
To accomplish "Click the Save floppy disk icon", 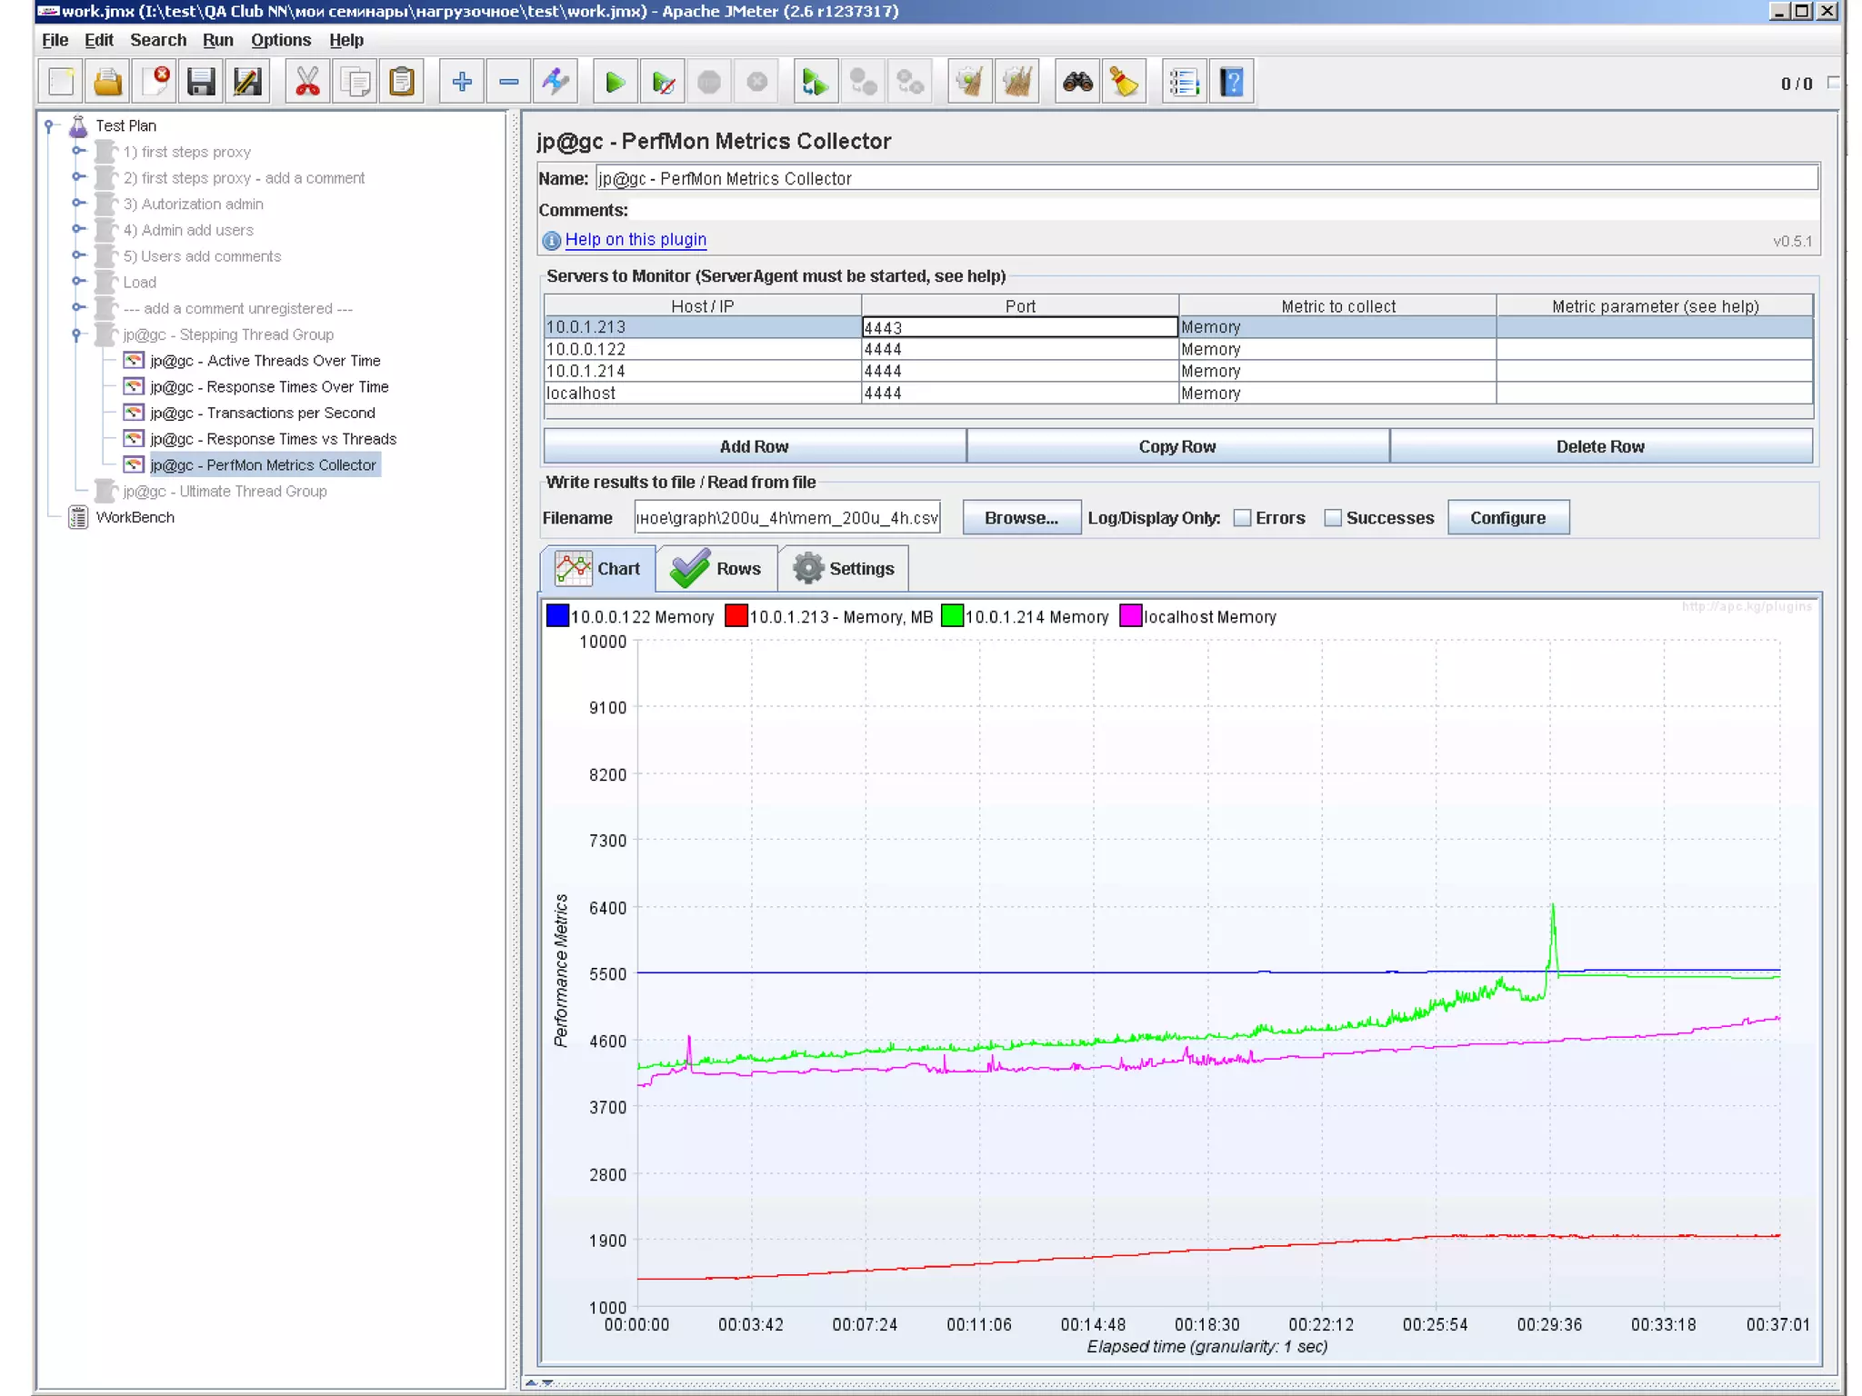I will [201, 83].
